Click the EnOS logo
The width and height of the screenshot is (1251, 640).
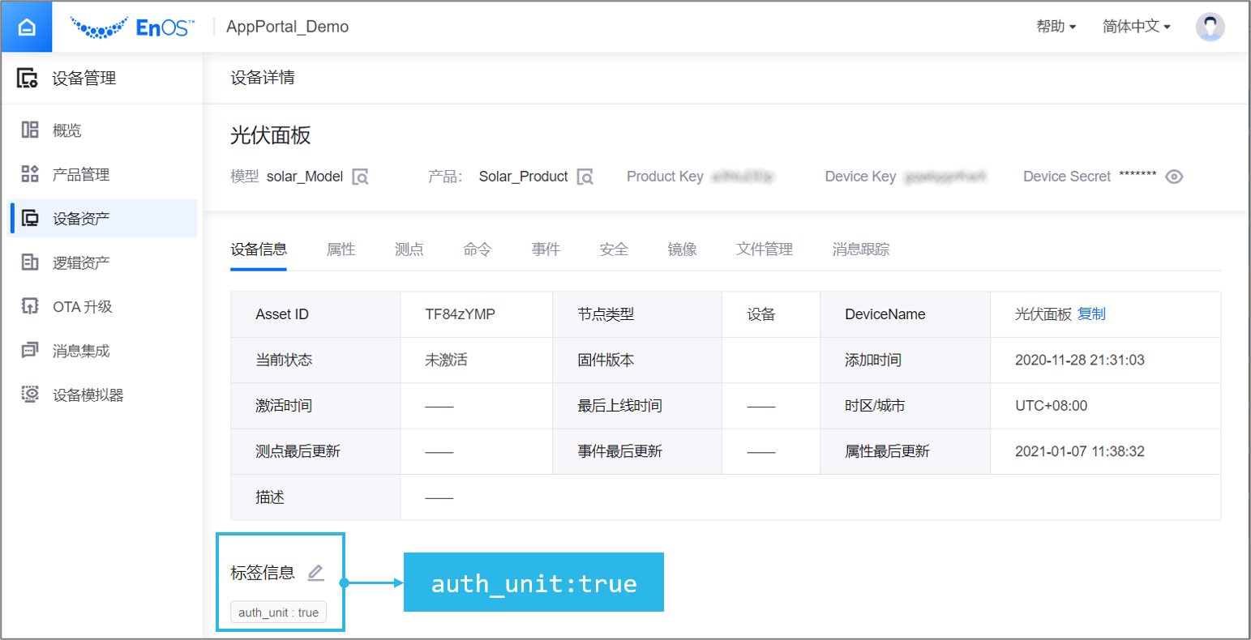(x=130, y=26)
